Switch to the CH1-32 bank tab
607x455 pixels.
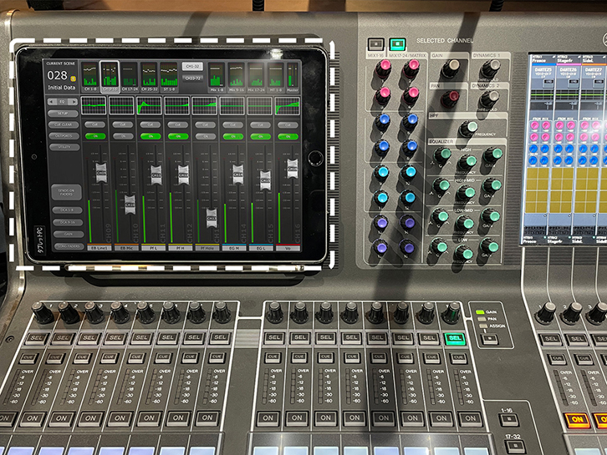click(192, 66)
